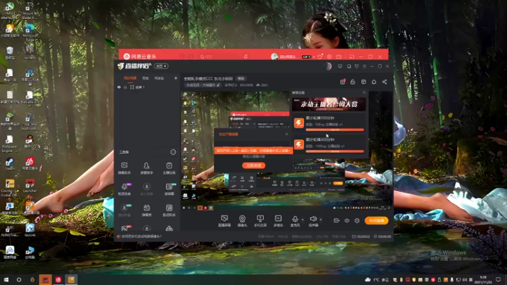Screen dimensions: 507x285
Task: Open the layout grid icon in the top-right toolbar
Action: tap(363, 82)
